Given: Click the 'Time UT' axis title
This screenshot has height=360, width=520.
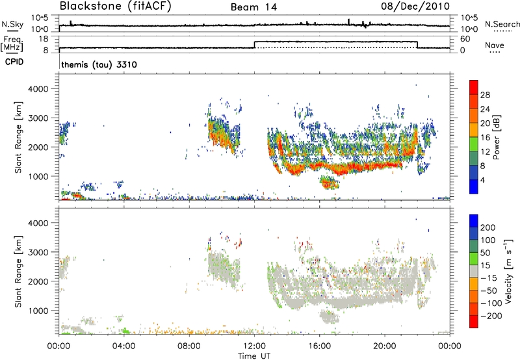Looking at the screenshot, I should [254, 356].
